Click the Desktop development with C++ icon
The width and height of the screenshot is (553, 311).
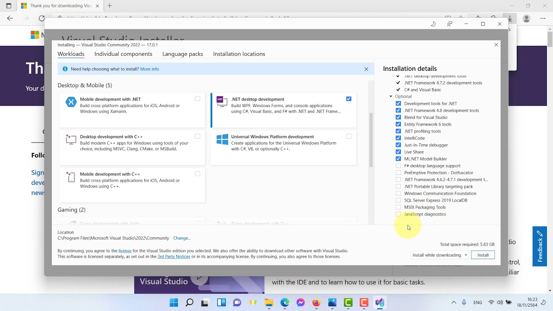[71, 140]
